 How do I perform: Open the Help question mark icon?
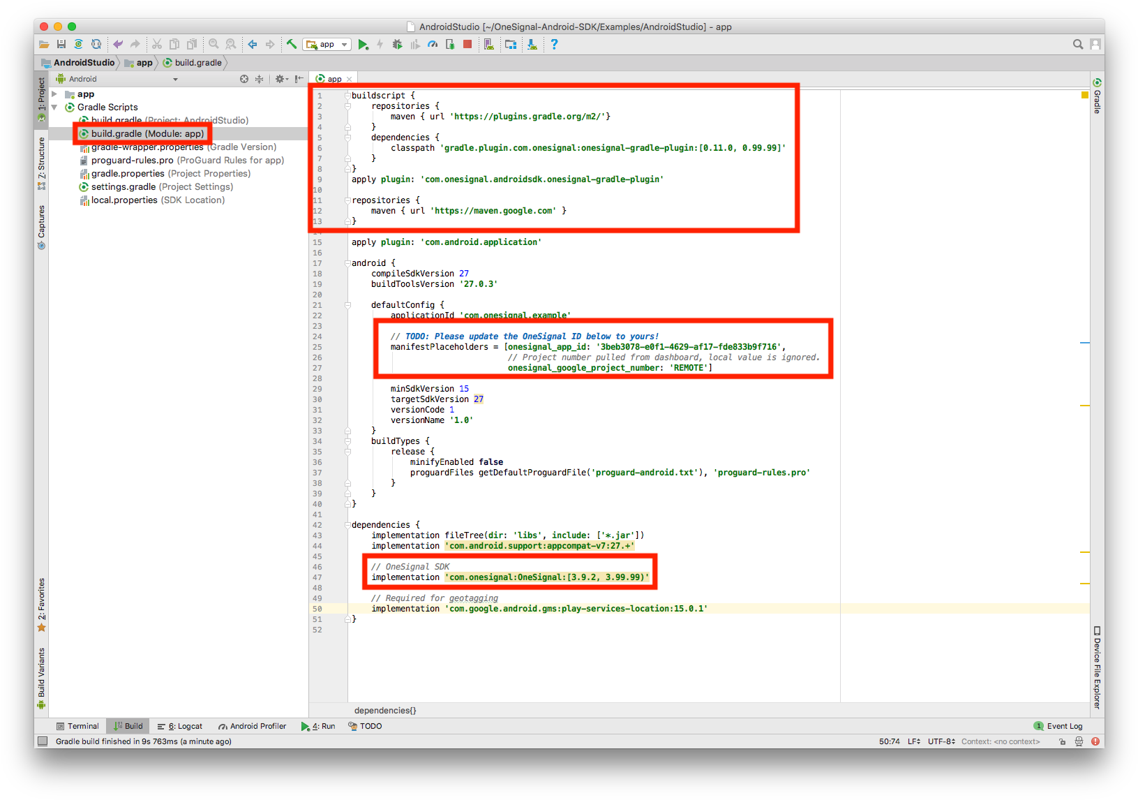[x=554, y=45]
